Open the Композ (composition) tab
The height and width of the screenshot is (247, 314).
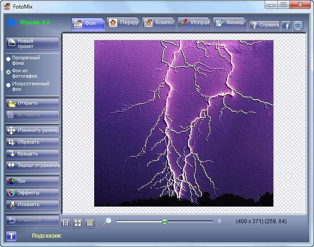coord(159,23)
